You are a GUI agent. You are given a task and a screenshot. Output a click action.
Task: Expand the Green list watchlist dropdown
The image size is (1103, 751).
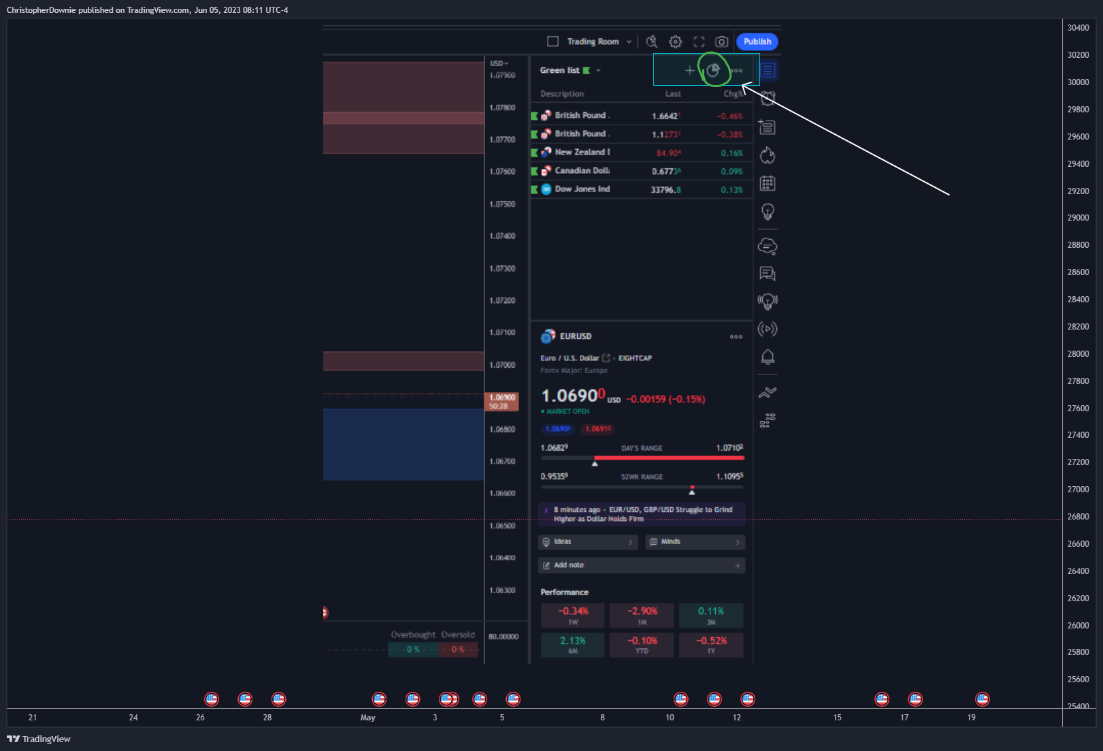[599, 70]
